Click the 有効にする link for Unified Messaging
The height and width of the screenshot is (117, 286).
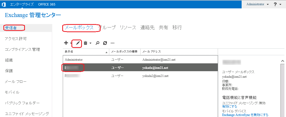[x=229, y=107]
